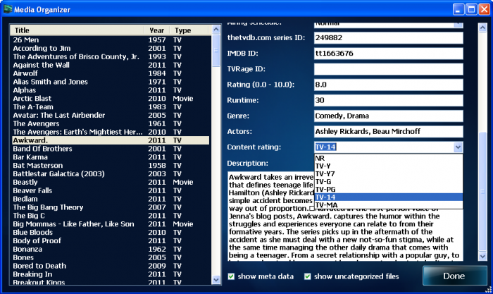This screenshot has width=493, height=294.
Task: Select 'Breaking In' row
Action: point(111,274)
